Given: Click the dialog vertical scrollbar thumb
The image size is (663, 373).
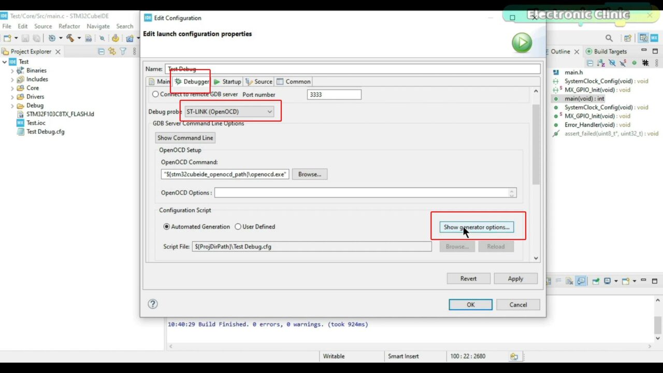Looking at the screenshot, I should pyautogui.click(x=536, y=144).
